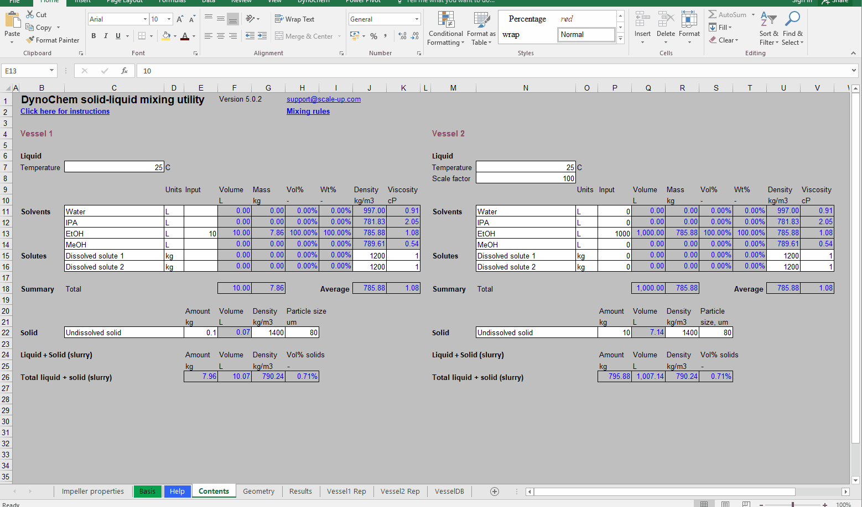Select Vessel 1 Temperature input field
Image resolution: width=862 pixels, height=507 pixels.
coord(114,167)
